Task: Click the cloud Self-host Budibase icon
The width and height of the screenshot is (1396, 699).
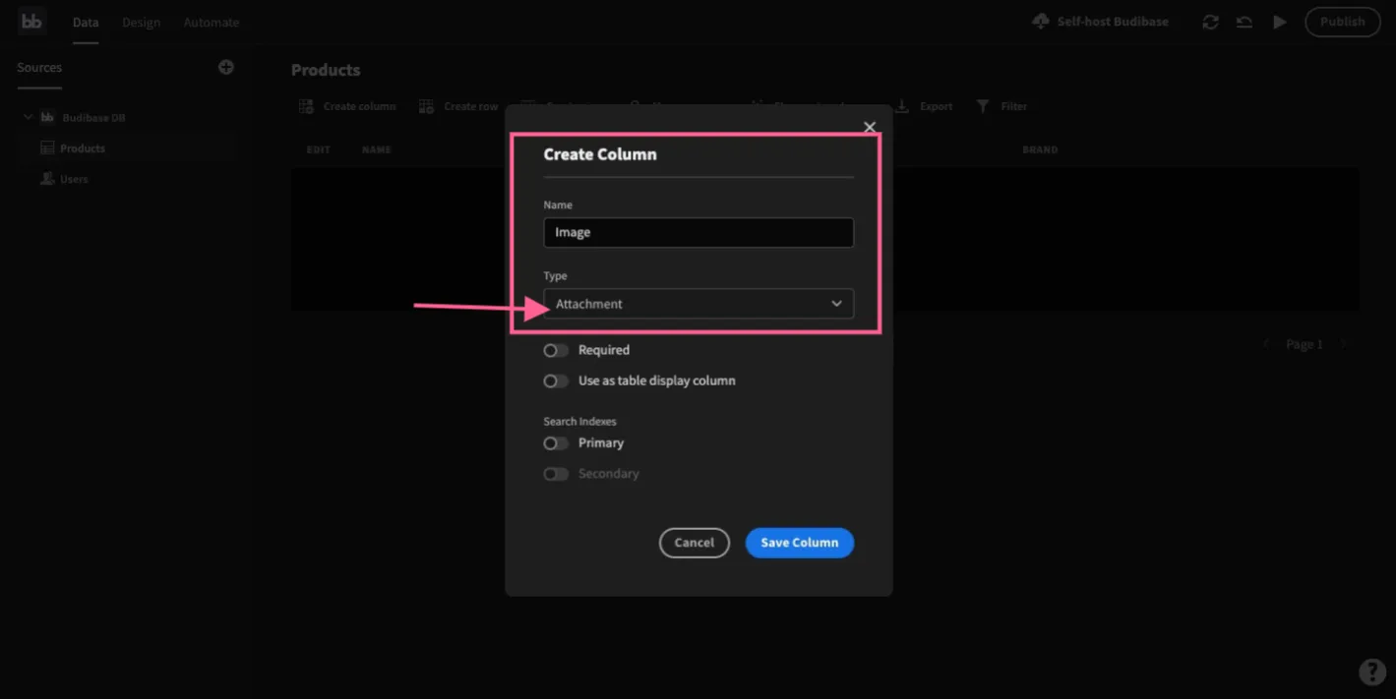Action: pos(1041,21)
